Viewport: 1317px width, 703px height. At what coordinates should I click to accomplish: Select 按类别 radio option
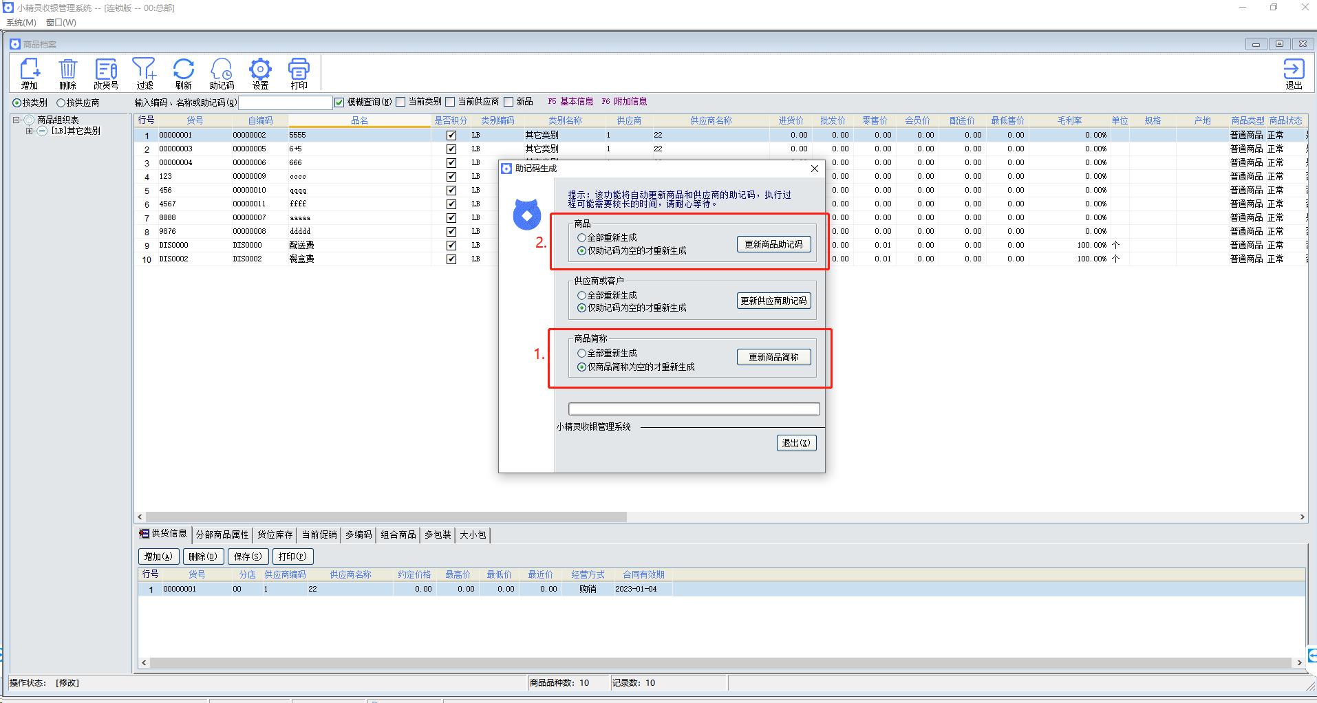(30, 102)
